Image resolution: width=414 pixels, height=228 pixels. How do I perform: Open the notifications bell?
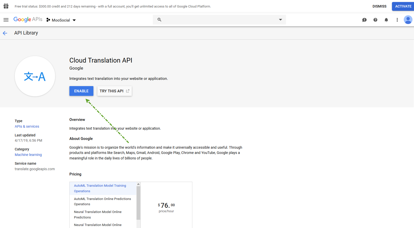coord(386,20)
